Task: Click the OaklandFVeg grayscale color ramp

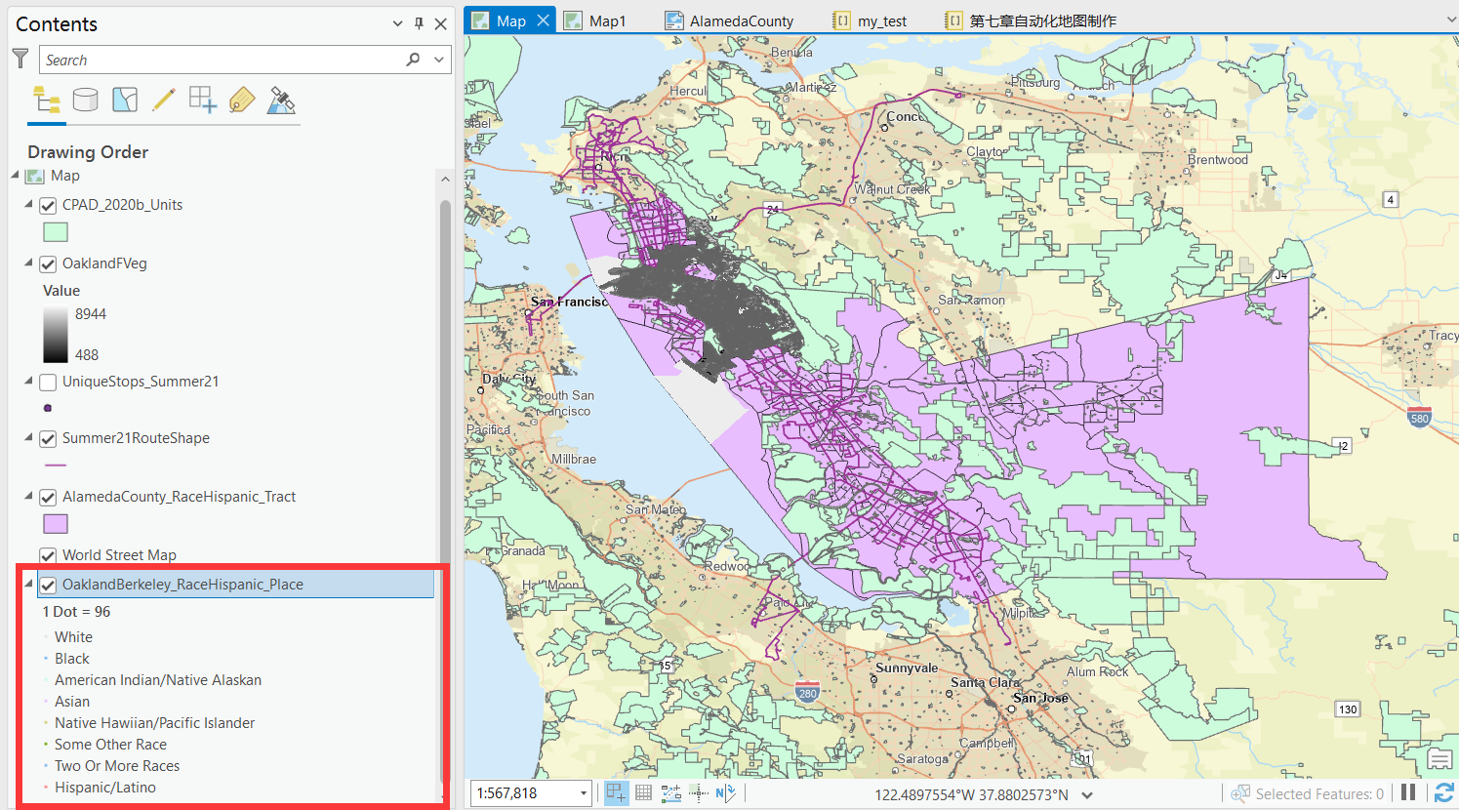Action: pyautogui.click(x=56, y=335)
